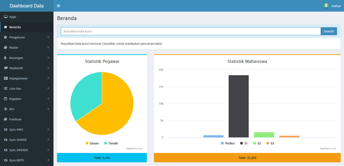Click the Kegiatan calendar check icon
Image resolution: width=344 pixels, height=166 pixels.
[5, 99]
